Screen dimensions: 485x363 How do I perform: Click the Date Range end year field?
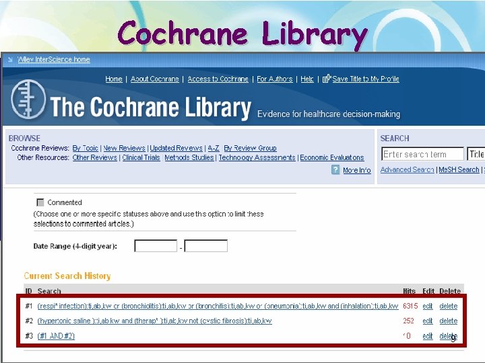pyautogui.click(x=205, y=246)
